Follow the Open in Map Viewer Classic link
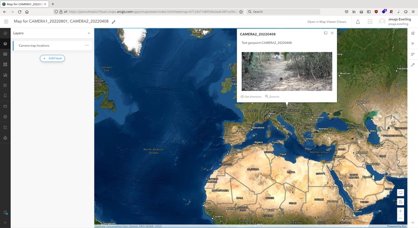Viewport: 418px width, 228px height. pos(327,22)
